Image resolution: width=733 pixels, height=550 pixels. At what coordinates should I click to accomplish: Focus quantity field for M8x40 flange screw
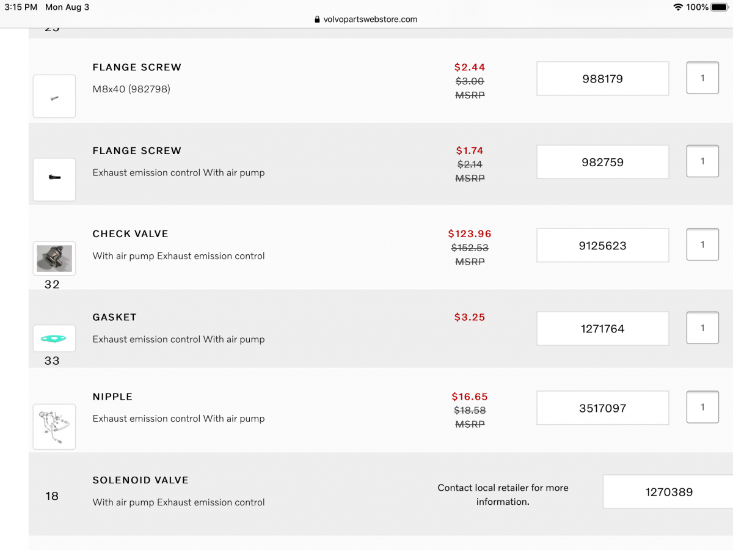point(702,78)
